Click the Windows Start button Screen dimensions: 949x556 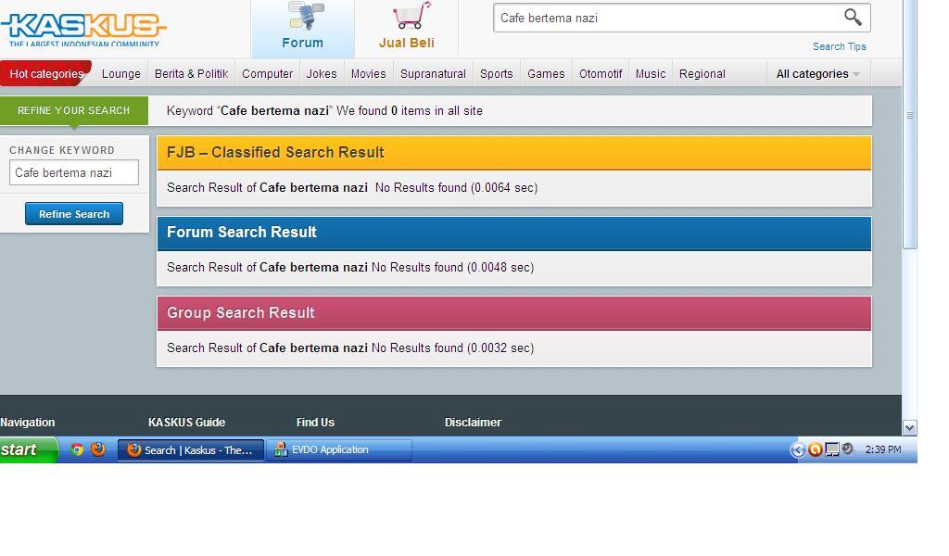point(27,449)
